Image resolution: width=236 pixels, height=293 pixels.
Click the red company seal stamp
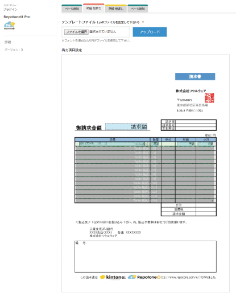point(209,98)
